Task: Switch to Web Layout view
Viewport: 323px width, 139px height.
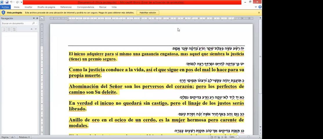Action: 219,137
